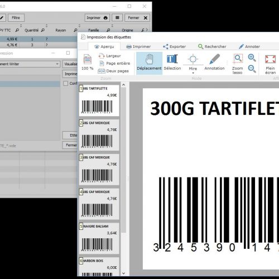The height and width of the screenshot is (279, 279).
Task: Click thumbnail panel scroll up arrow
Action: click(123, 85)
